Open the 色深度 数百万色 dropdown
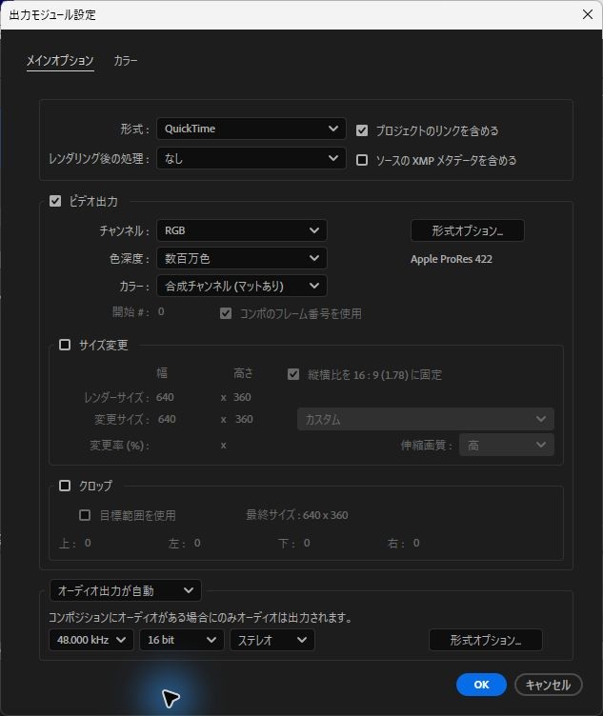603x716 pixels. [242, 258]
